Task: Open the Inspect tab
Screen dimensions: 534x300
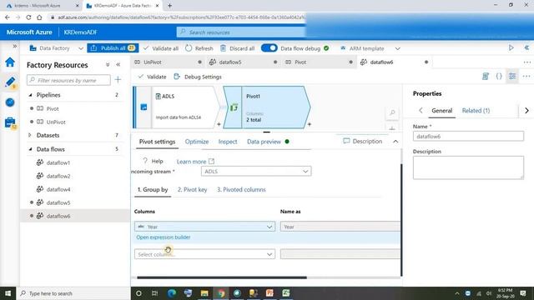Action: 228,142
